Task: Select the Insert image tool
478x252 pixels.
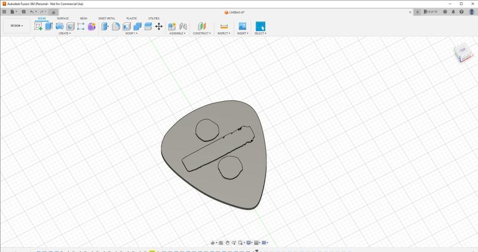Action: pyautogui.click(x=243, y=26)
